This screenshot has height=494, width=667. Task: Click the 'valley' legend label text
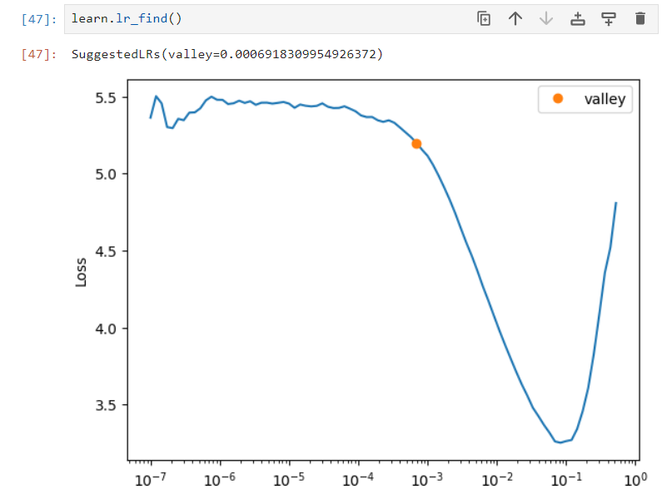point(604,99)
